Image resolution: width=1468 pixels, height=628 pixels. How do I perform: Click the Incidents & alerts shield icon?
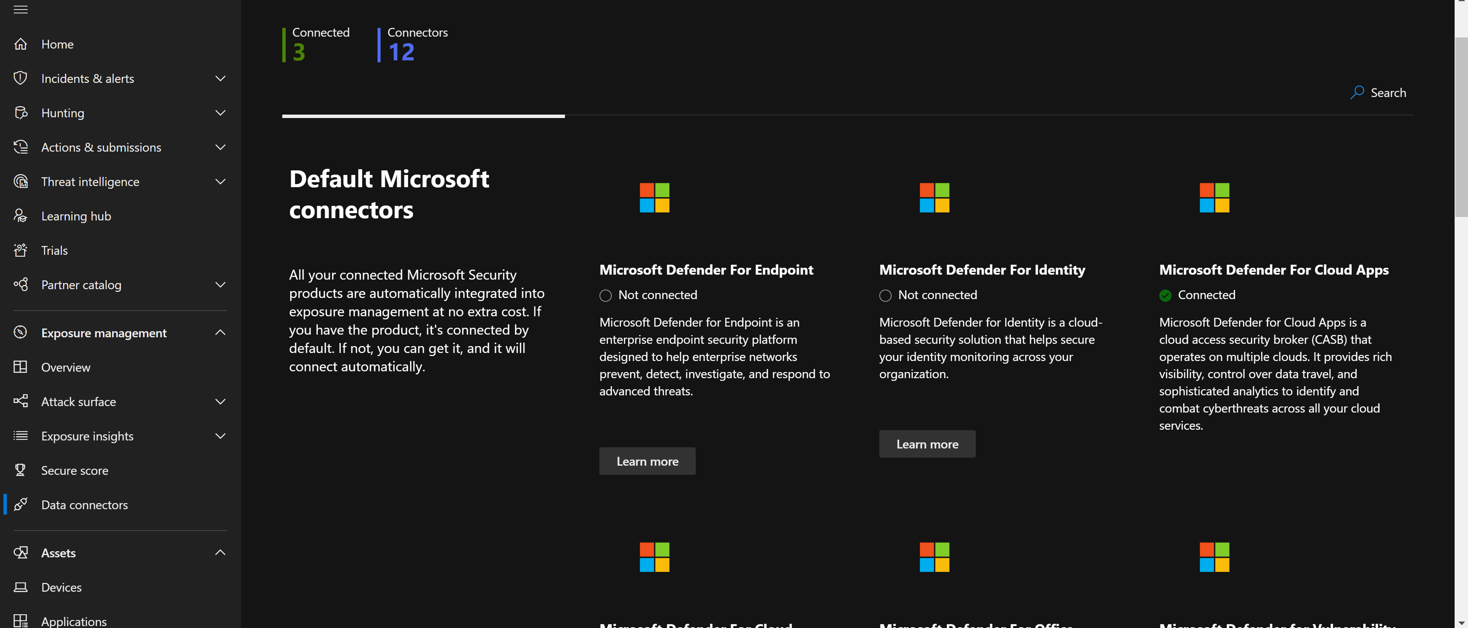21,78
